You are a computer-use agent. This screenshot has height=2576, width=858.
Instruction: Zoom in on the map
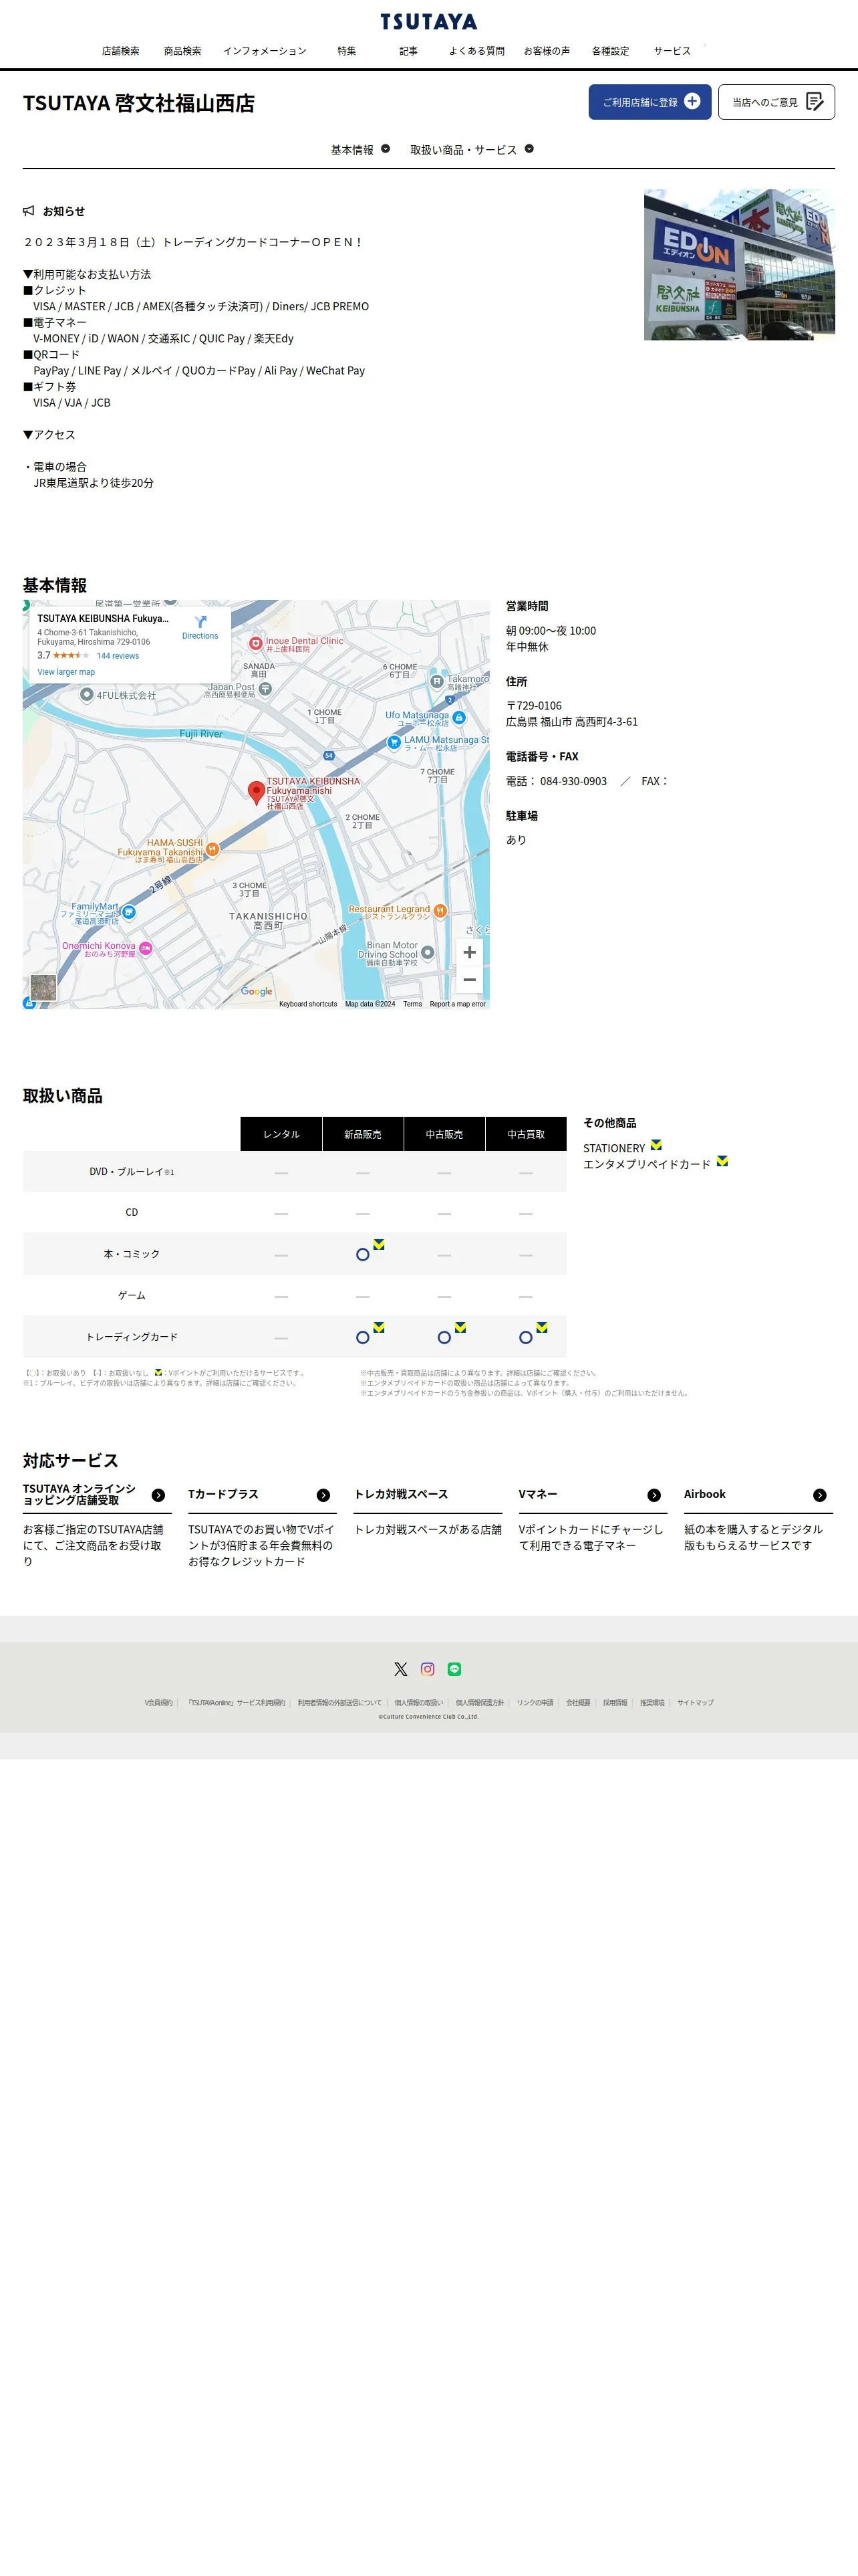point(470,952)
